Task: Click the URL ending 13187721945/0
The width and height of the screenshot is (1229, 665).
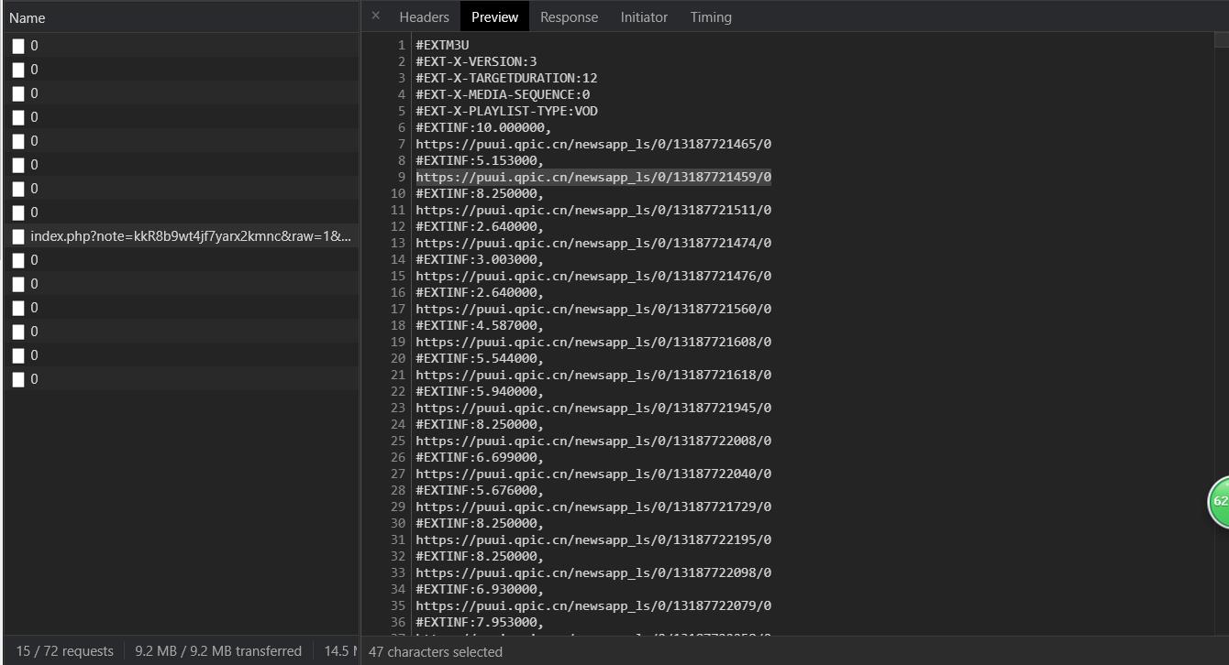Action: tap(593, 408)
